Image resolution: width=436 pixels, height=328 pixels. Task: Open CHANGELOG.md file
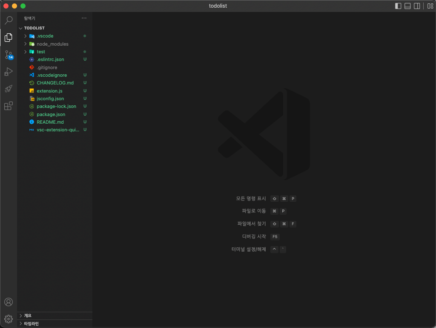coord(55,83)
